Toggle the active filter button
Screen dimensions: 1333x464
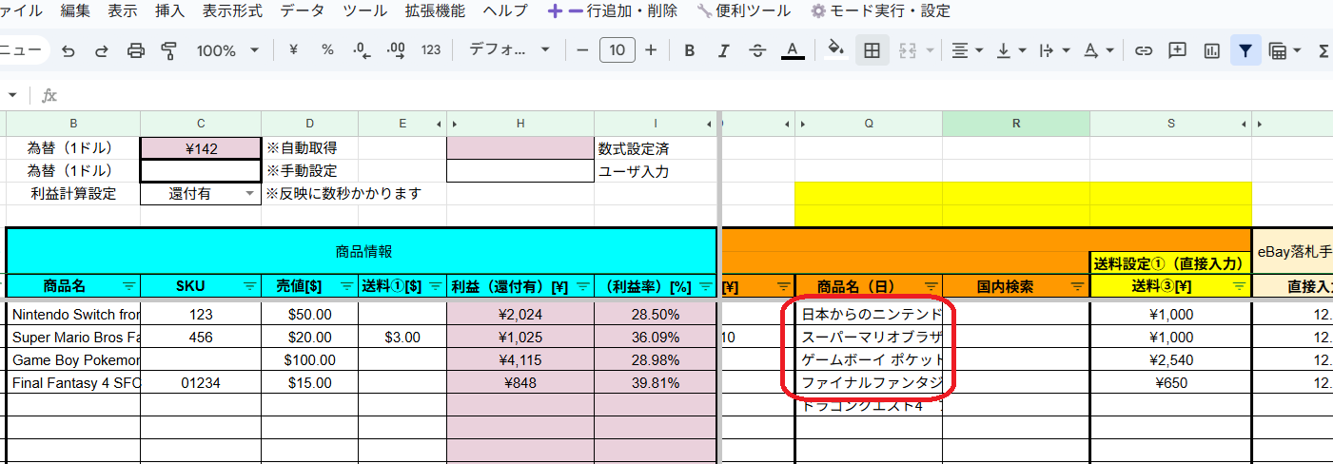(x=1245, y=50)
